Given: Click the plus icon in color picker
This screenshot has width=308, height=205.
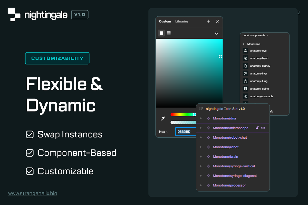Looking at the screenshot, I should point(208,22).
